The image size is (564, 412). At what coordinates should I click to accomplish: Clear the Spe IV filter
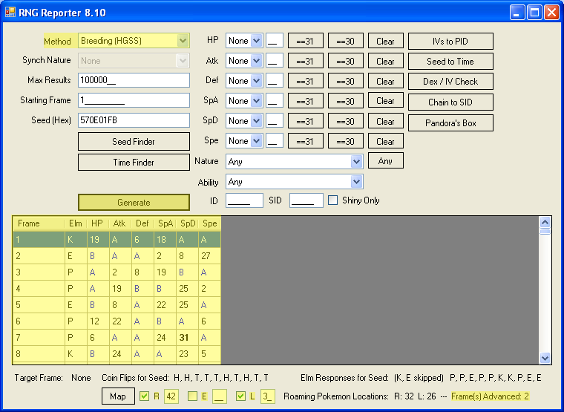385,140
